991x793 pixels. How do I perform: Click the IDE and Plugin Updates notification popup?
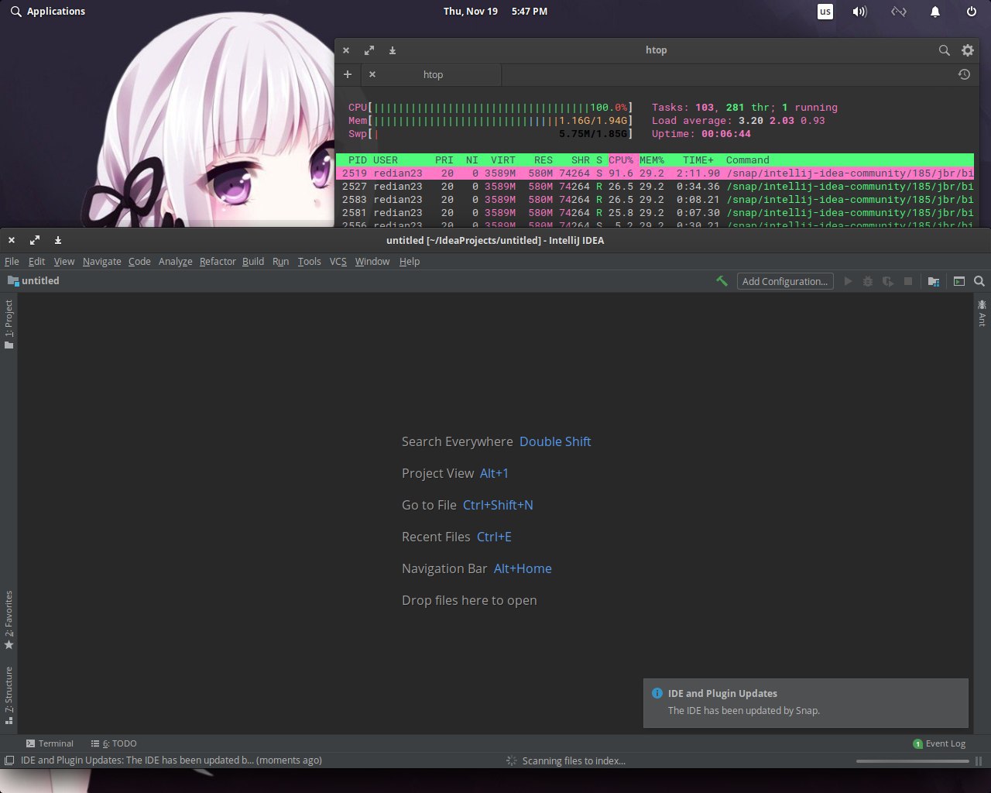(x=806, y=703)
